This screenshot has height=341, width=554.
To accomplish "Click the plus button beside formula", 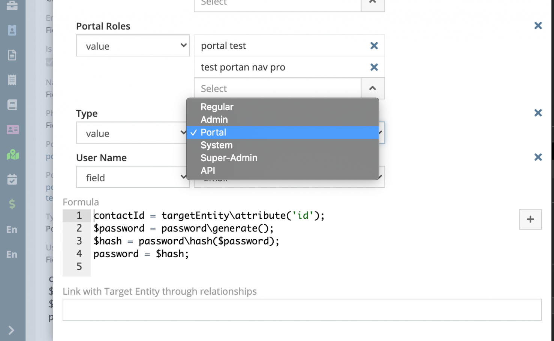I will pyautogui.click(x=530, y=219).
